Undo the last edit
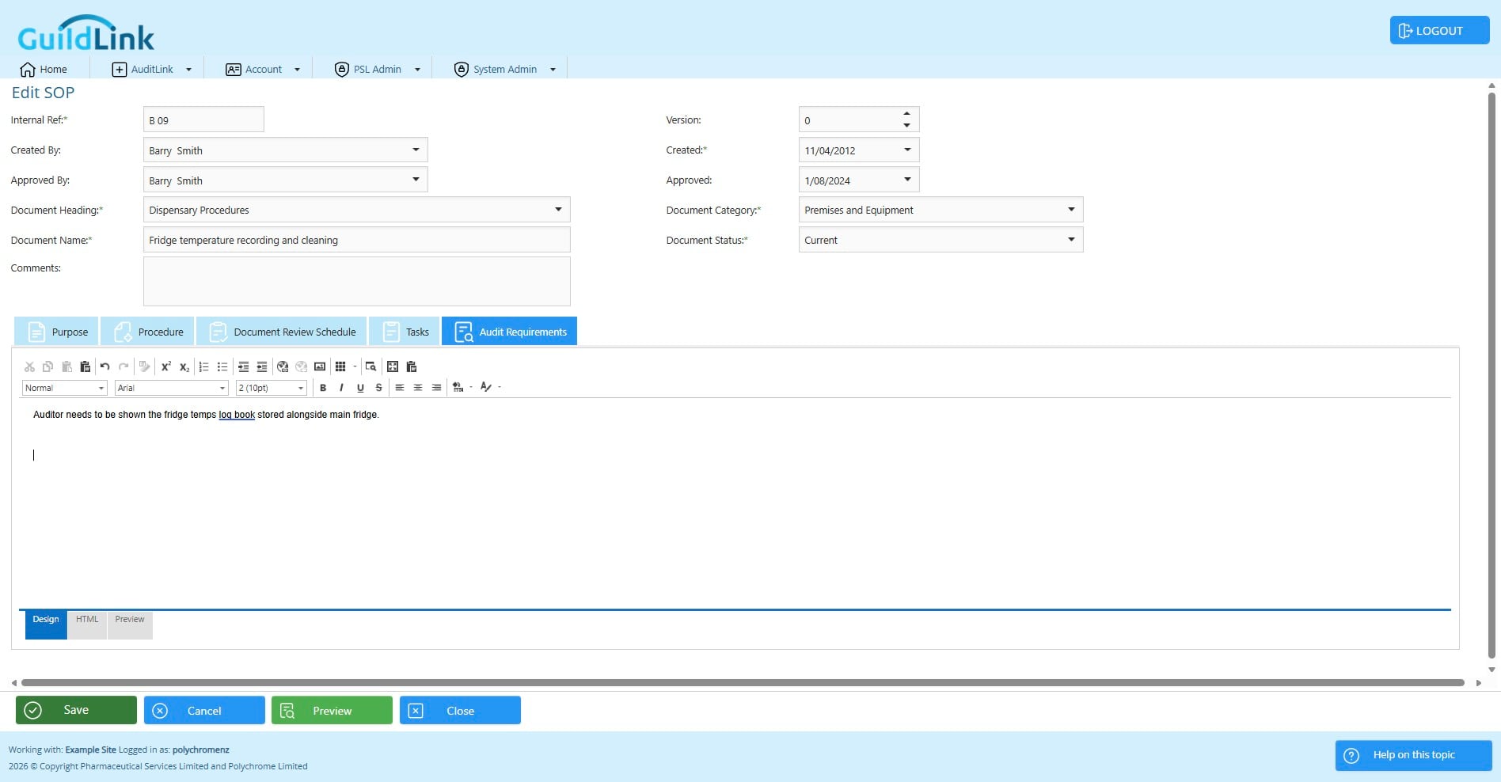The height and width of the screenshot is (782, 1501). pyautogui.click(x=104, y=366)
